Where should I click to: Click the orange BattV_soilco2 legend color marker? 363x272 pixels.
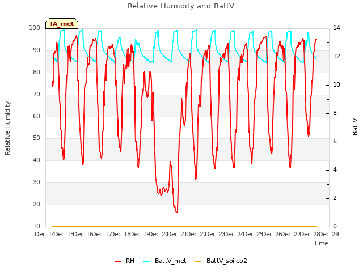[x=198, y=262]
